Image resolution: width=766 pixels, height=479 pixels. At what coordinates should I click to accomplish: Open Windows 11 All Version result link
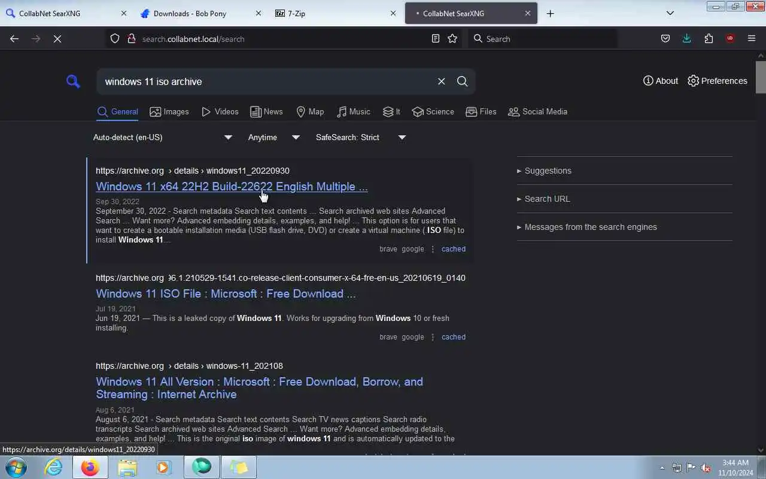259,388
